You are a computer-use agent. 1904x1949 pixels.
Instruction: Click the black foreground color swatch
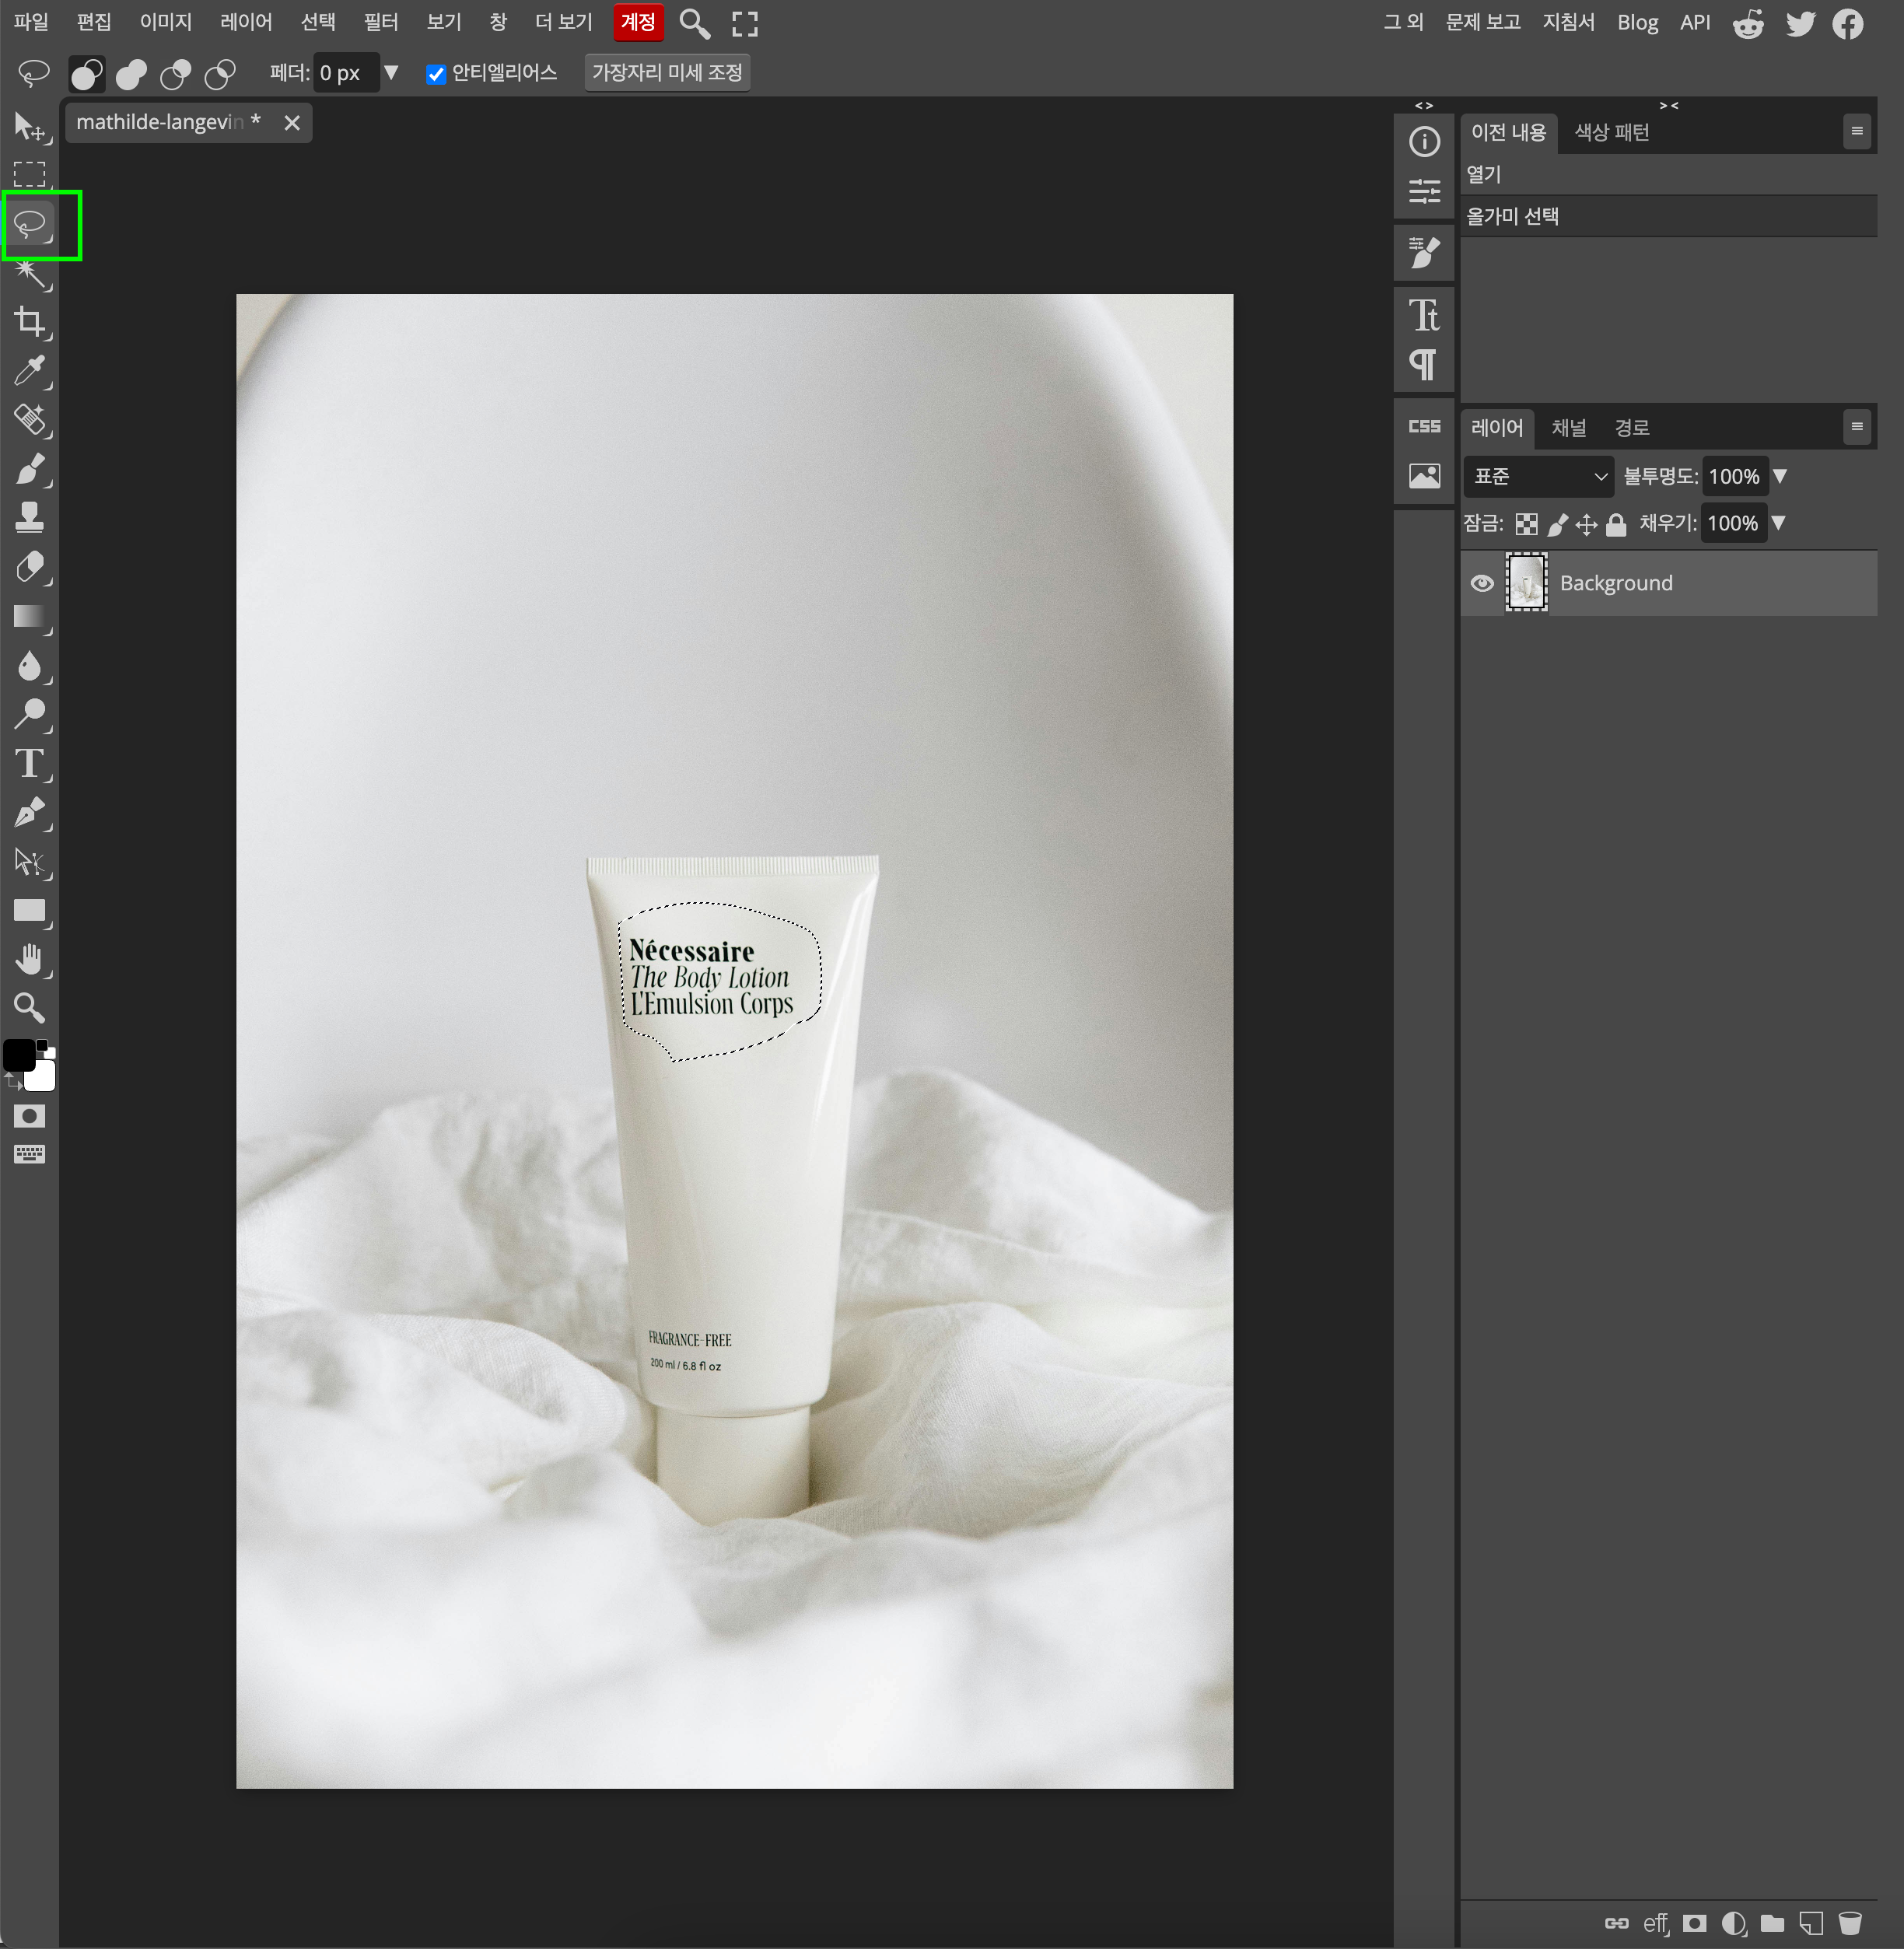[x=19, y=1054]
